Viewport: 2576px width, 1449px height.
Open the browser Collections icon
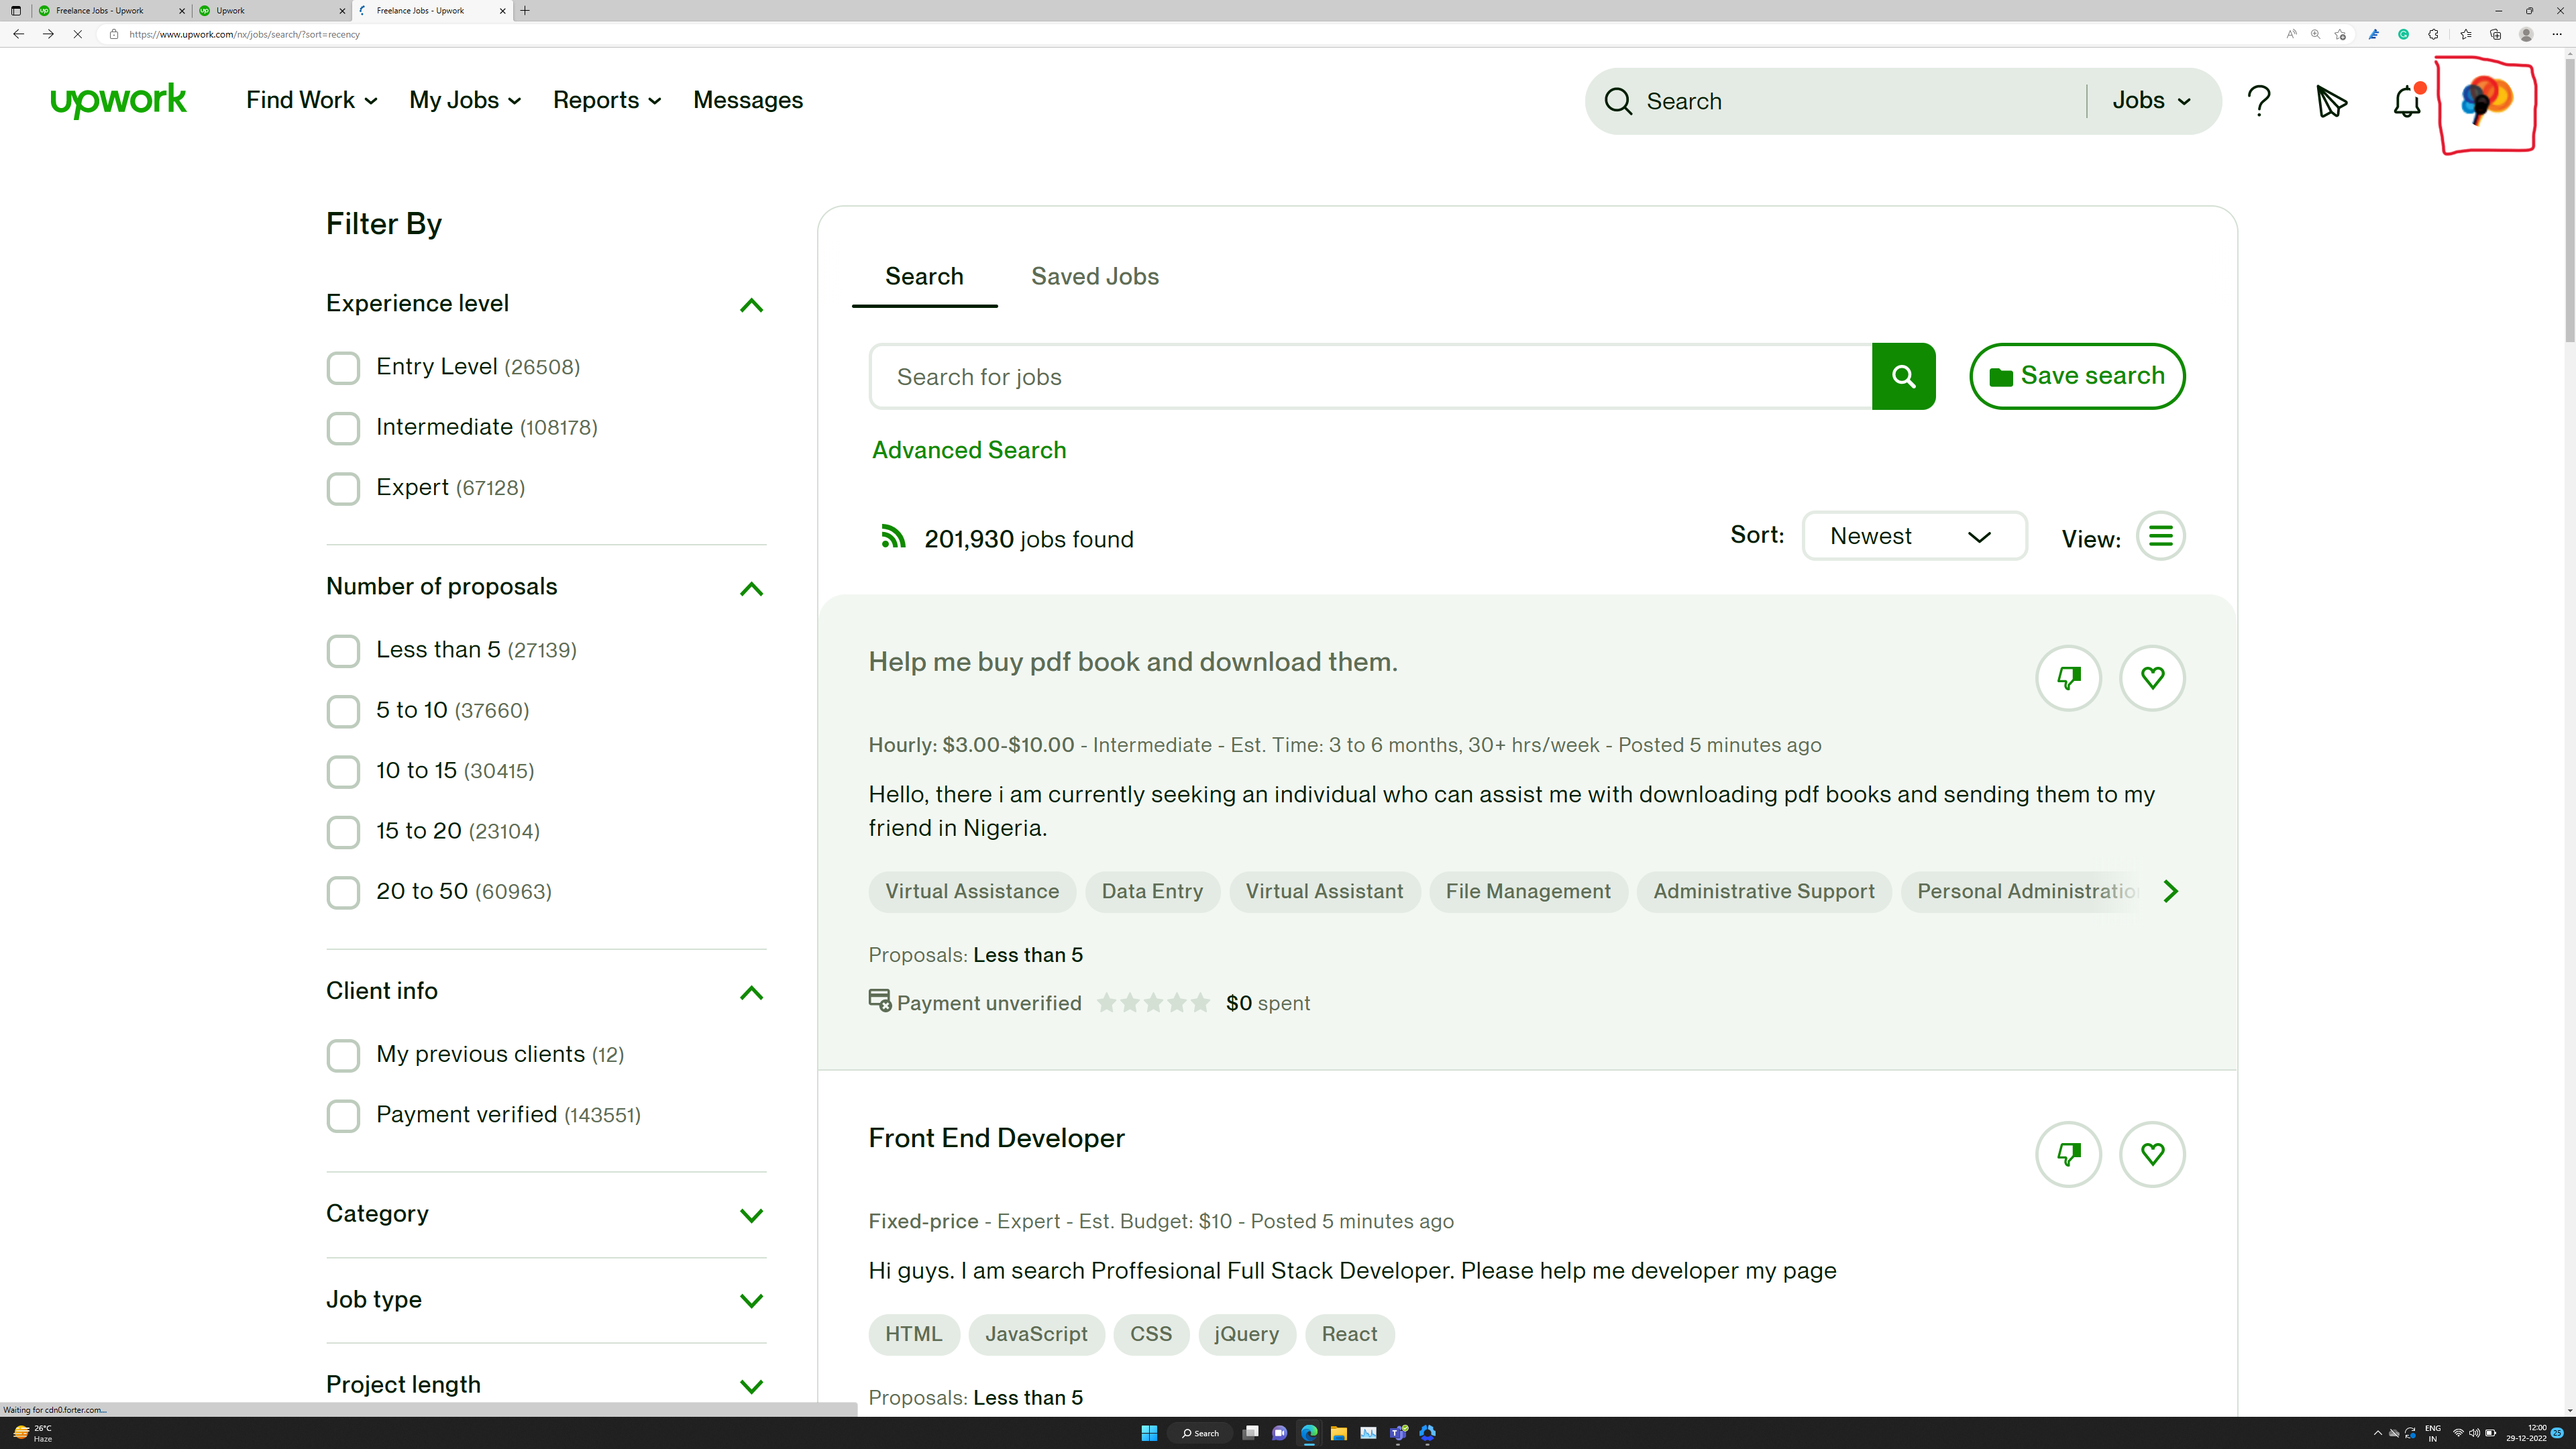click(2495, 34)
